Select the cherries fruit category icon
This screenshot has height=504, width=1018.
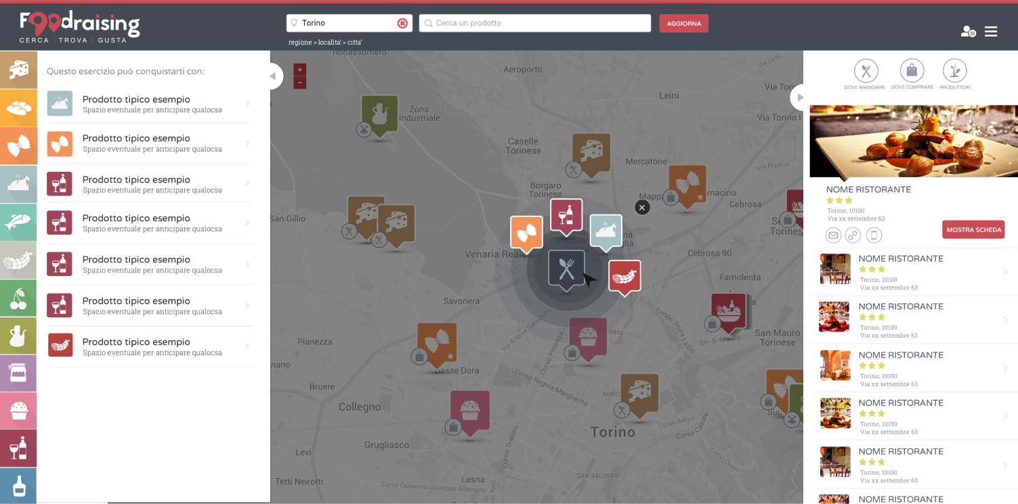coord(18,298)
